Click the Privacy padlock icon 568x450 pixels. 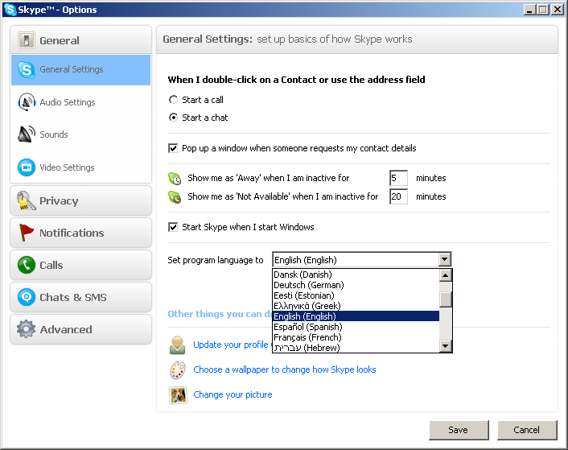[27, 200]
